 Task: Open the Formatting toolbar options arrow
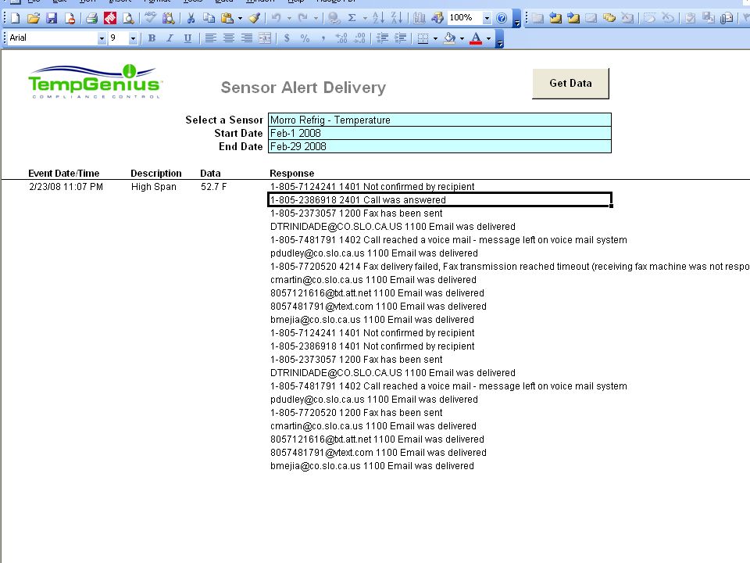click(x=499, y=39)
